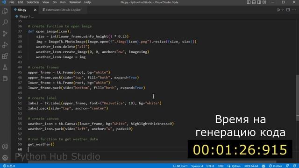Click breadcrumb ellipsis after file.py
299x168 pixels.
[x=32, y=17]
